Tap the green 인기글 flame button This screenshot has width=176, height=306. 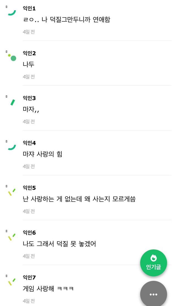[x=153, y=263]
